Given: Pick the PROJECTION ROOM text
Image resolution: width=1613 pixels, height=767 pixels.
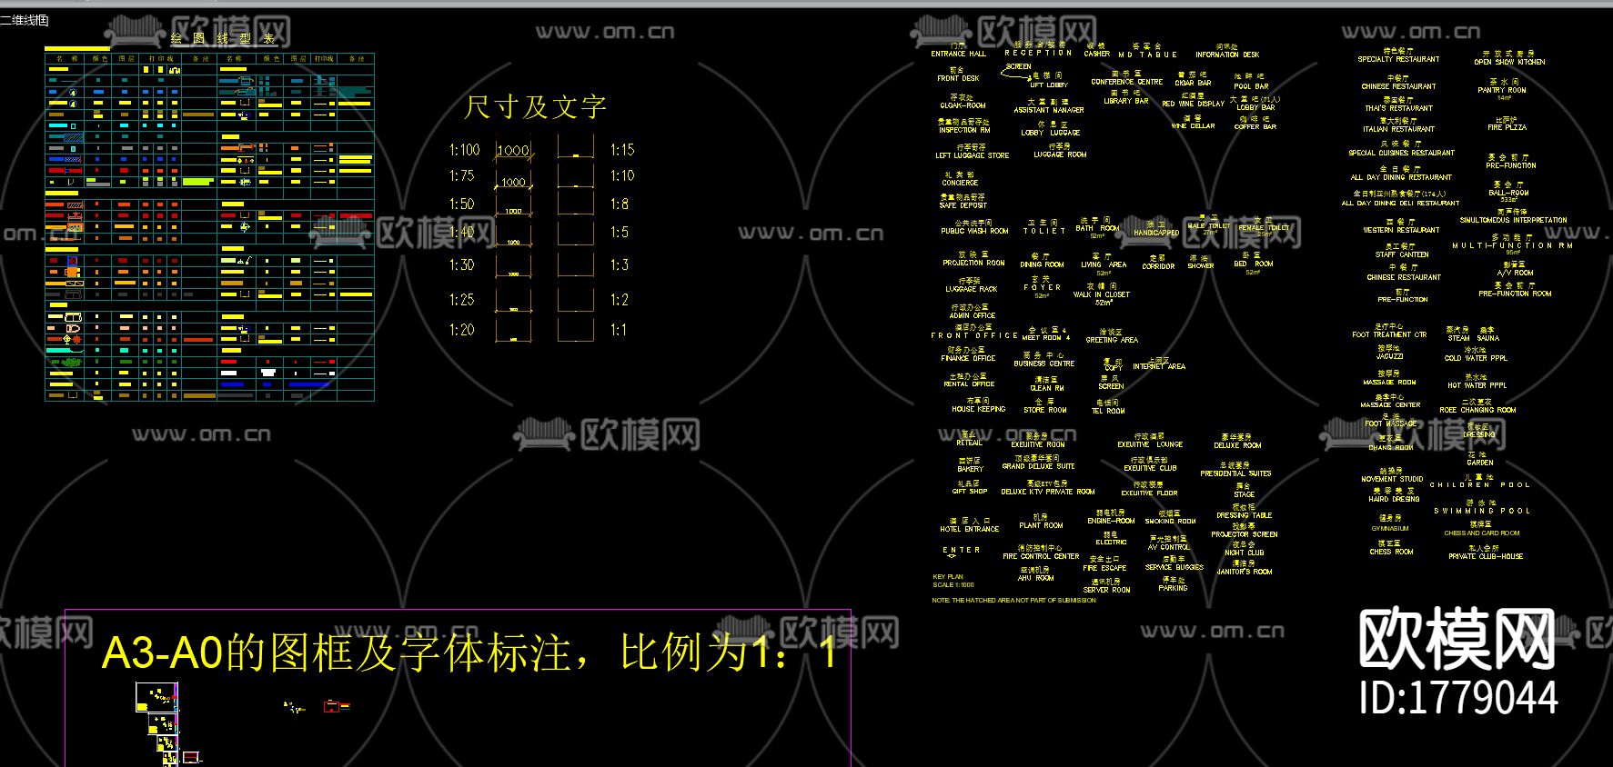Looking at the screenshot, I should coord(974,263).
